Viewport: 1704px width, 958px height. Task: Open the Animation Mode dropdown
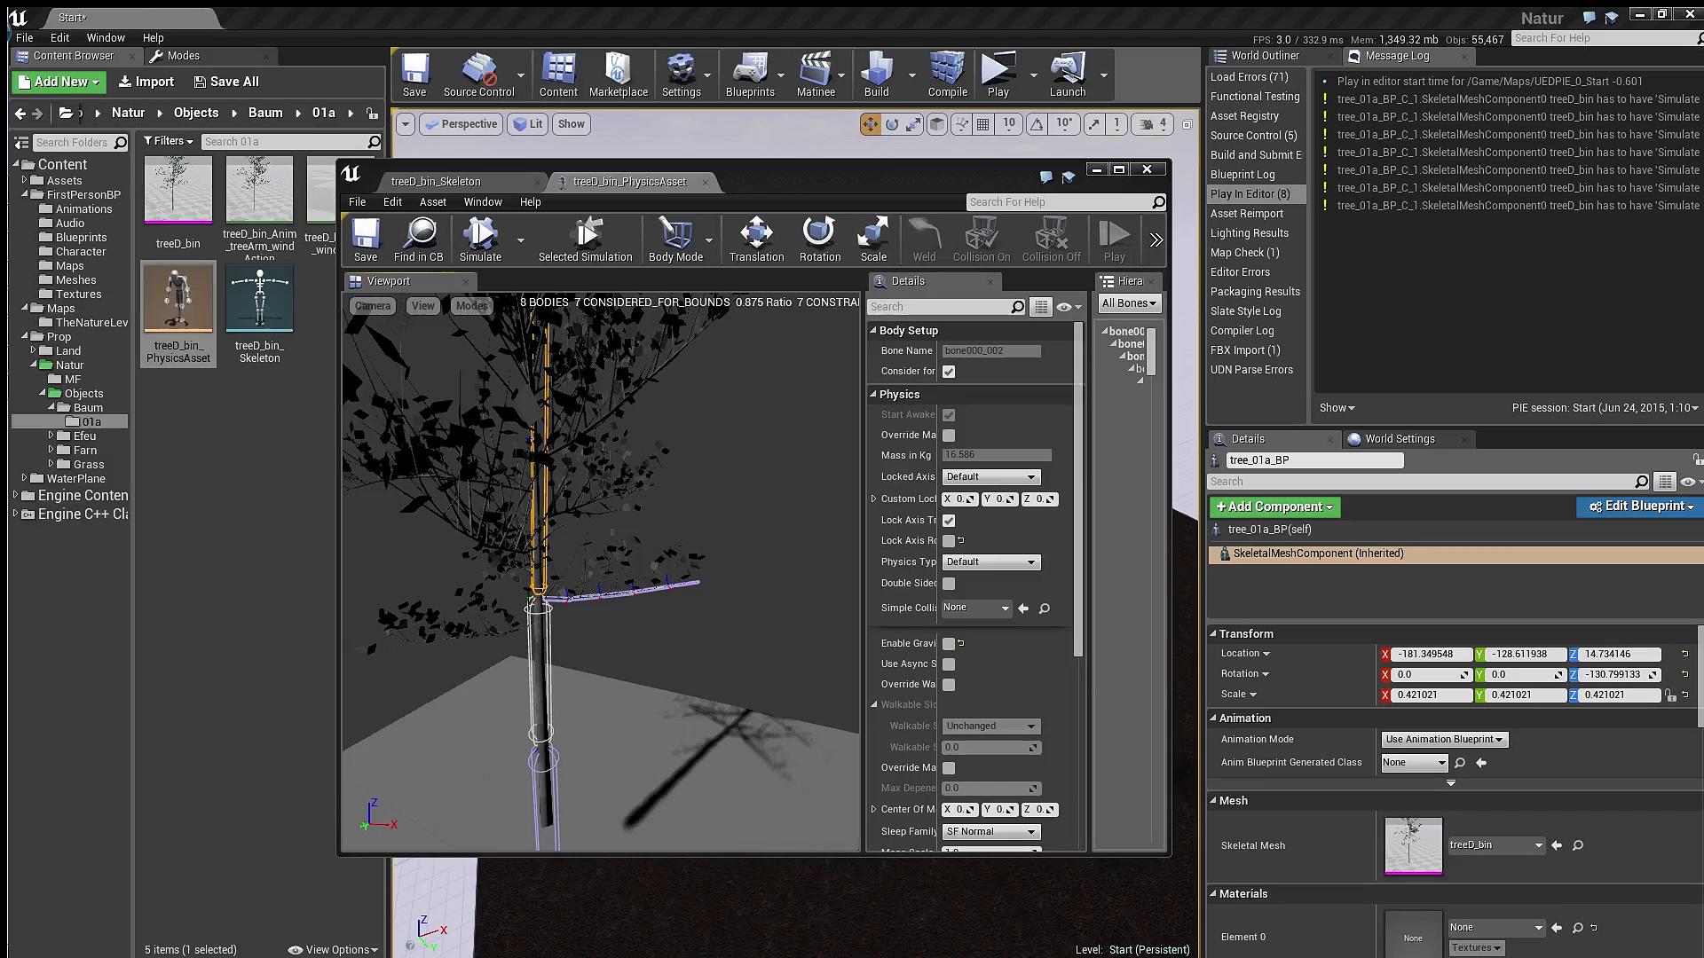point(1444,740)
